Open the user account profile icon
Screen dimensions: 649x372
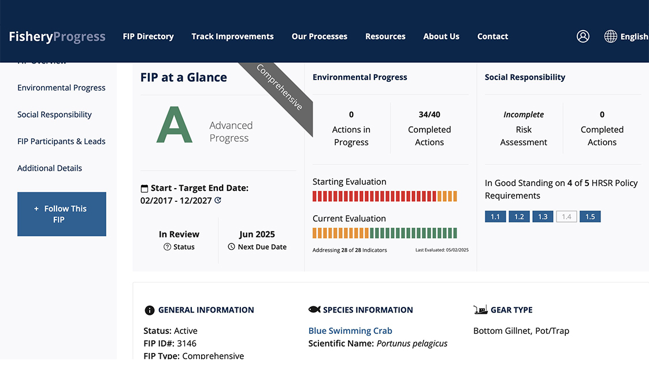pos(583,36)
